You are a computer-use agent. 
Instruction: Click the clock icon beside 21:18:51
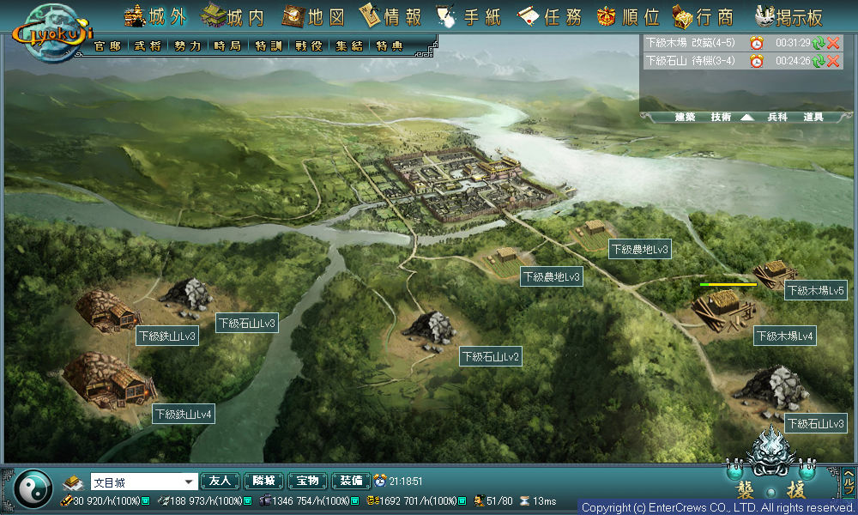coord(380,481)
